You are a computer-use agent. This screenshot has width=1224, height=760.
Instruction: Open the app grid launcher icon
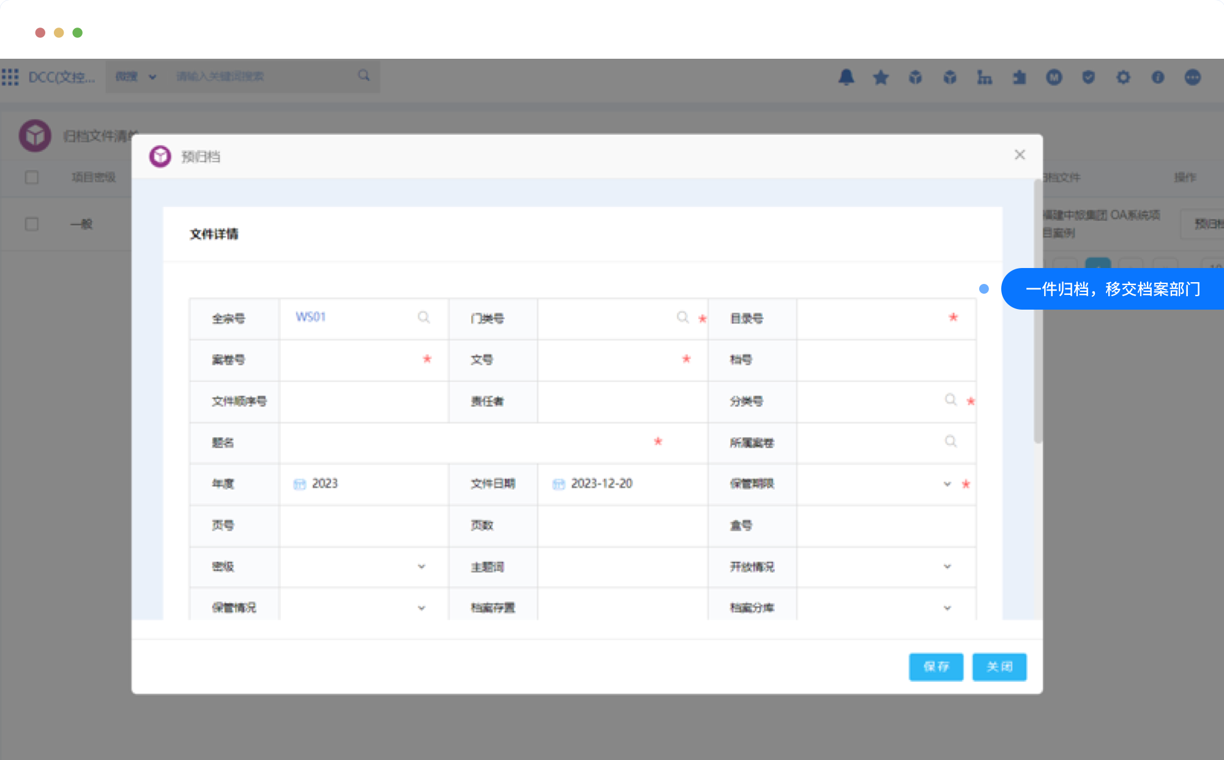pos(10,77)
